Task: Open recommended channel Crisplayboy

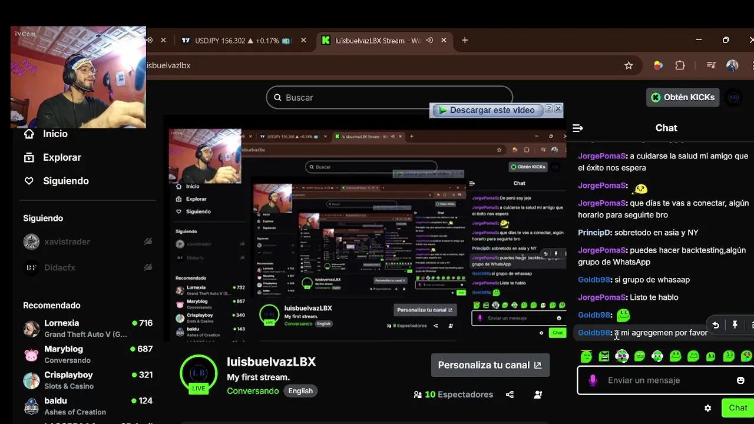Action: (x=88, y=380)
